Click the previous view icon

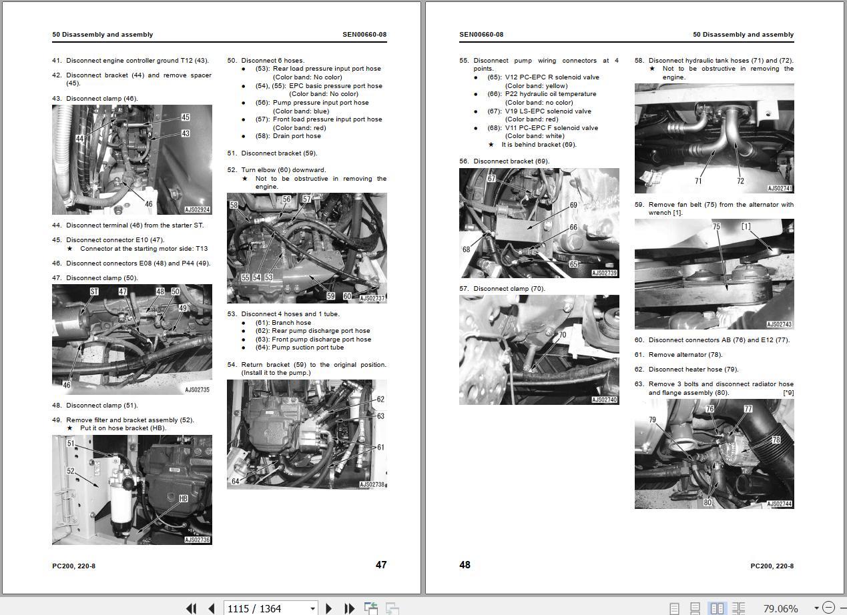tap(371, 608)
